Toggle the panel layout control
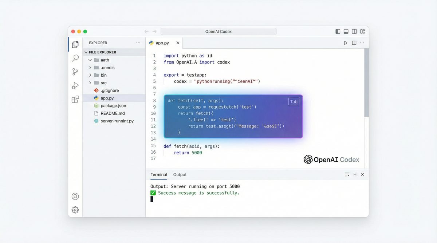Image resolution: width=437 pixels, height=243 pixels. pyautogui.click(x=346, y=31)
